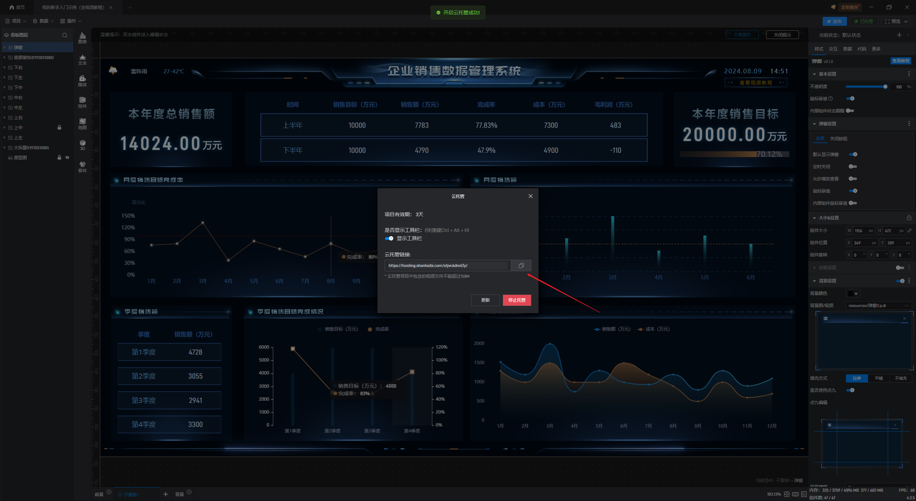This screenshot has width=916, height=501.
Task: Go to 首页 home tab
Action: point(17,7)
